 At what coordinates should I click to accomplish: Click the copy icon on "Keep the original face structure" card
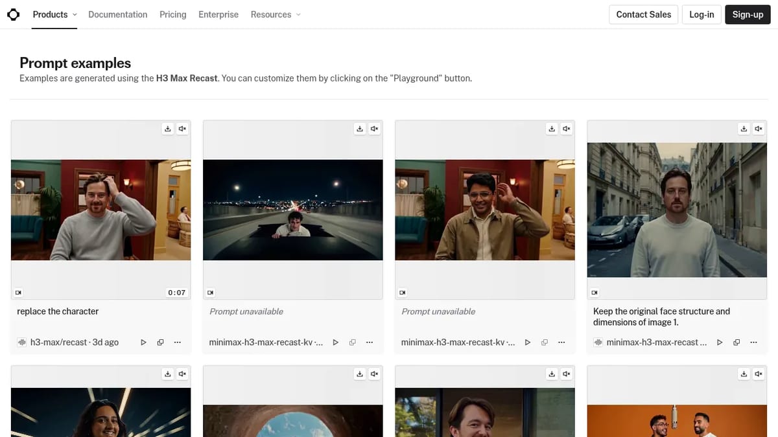[x=737, y=342]
